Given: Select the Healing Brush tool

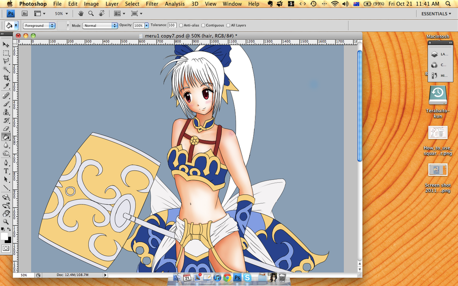Looking at the screenshot, I should pyautogui.click(x=6, y=96).
